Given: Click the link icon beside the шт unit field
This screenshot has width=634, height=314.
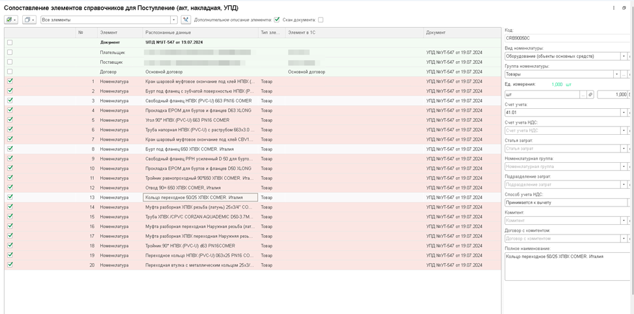Looking at the screenshot, I should [x=590, y=94].
